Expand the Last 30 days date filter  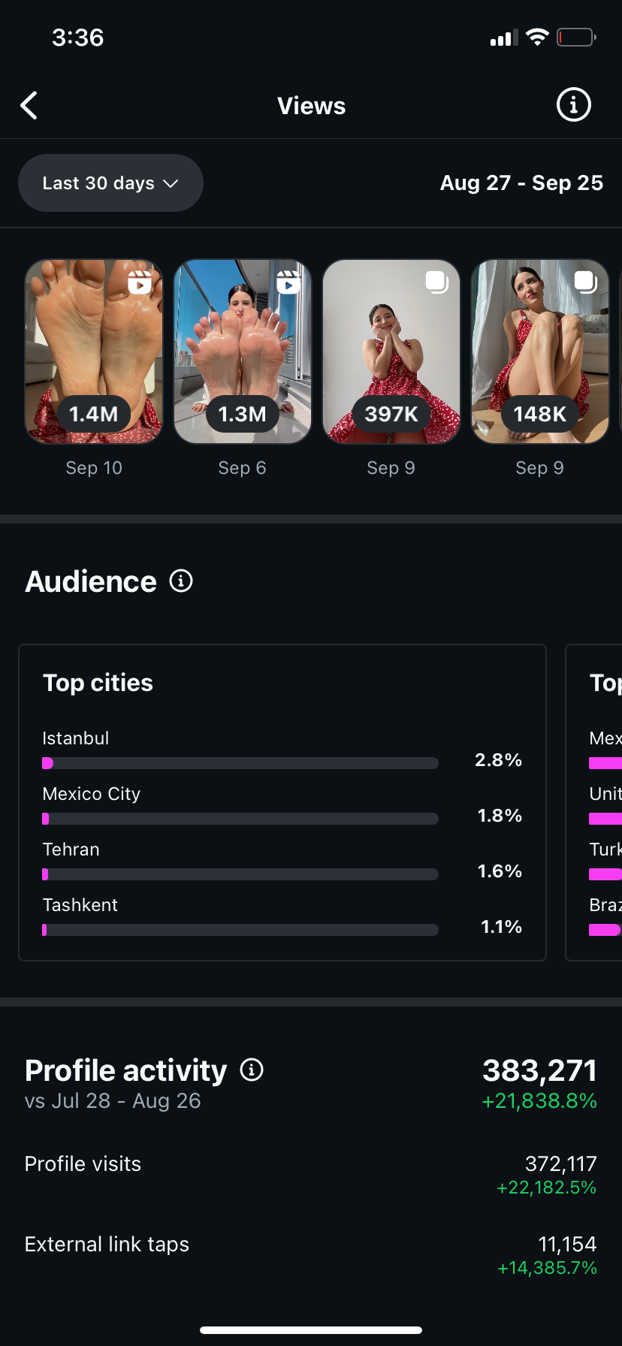pos(110,183)
